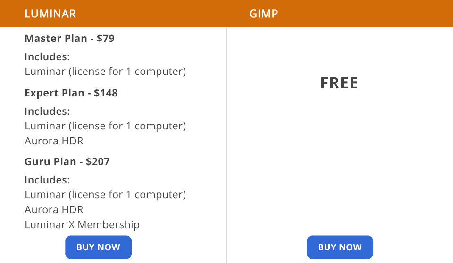Click BUY NOW button under GIMP column
Viewport: 453px width, 263px height.
click(x=340, y=247)
